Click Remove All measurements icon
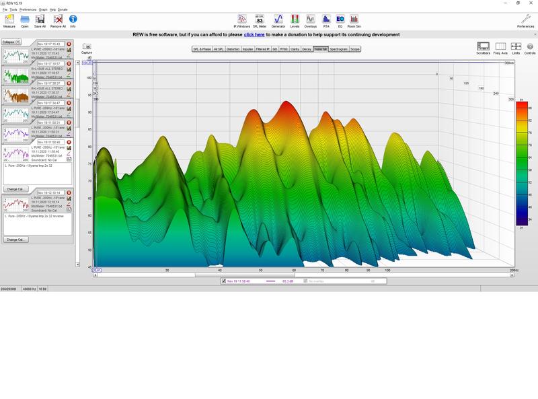 (58, 20)
